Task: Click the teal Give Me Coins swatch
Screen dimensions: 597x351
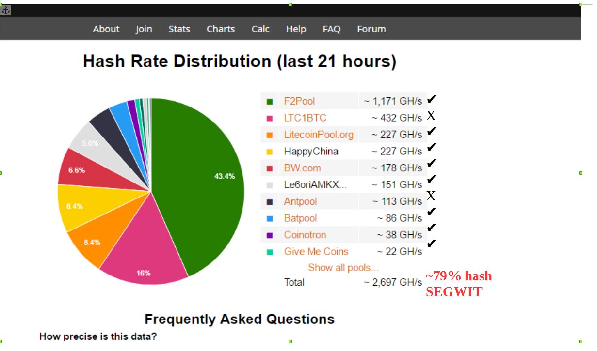Action: click(270, 252)
